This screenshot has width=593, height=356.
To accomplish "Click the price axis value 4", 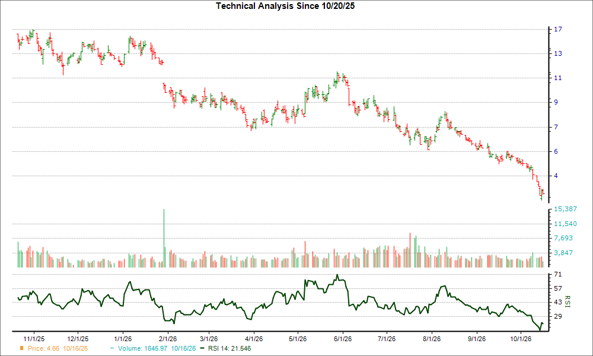I will [556, 176].
